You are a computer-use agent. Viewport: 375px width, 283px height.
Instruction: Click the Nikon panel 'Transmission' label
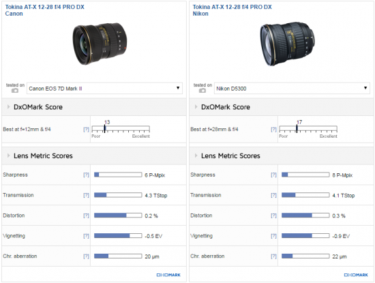click(206, 195)
